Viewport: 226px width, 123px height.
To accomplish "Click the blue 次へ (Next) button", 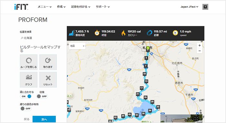I will [x=44, y=119].
